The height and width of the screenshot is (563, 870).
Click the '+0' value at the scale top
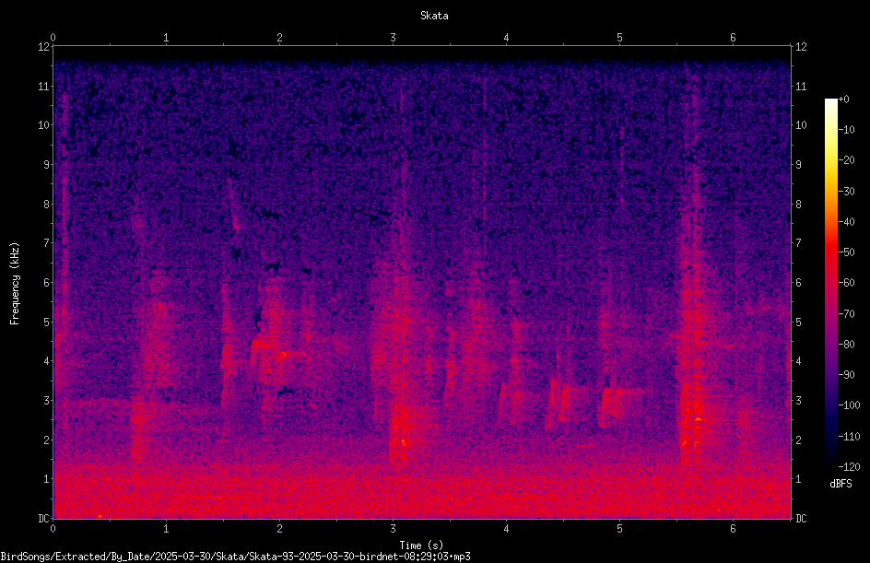(x=843, y=100)
